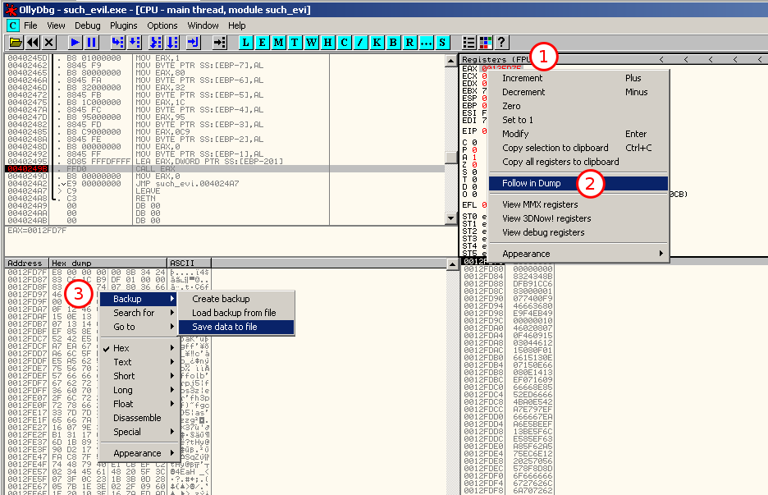Click the Open file folder icon
This screenshot has width=768, height=495.
pos(16,42)
